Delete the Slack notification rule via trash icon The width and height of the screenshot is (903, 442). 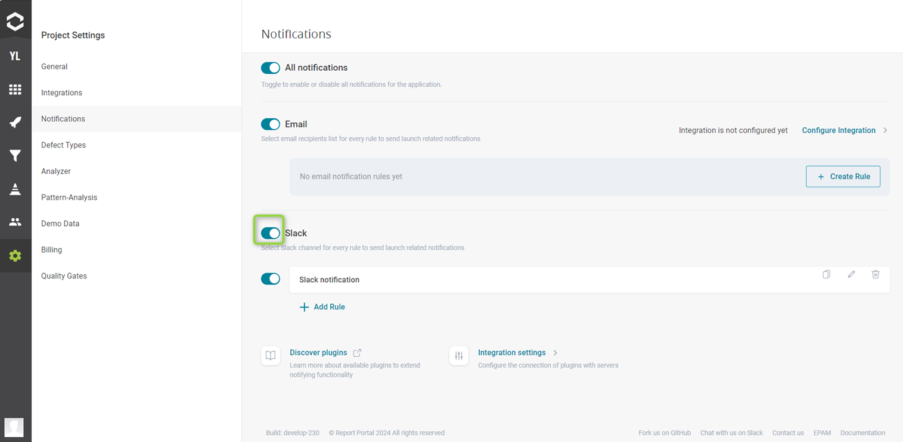876,274
